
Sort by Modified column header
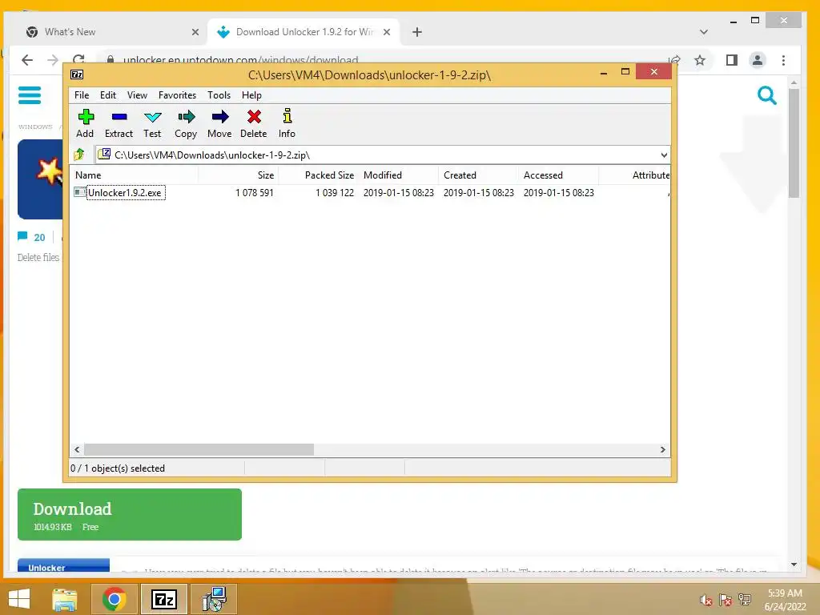pyautogui.click(x=399, y=175)
